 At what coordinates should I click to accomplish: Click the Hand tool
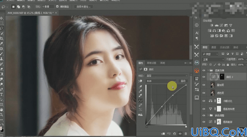1,109
